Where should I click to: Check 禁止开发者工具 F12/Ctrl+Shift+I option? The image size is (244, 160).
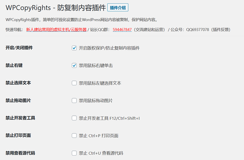pyautogui.click(x=74, y=118)
